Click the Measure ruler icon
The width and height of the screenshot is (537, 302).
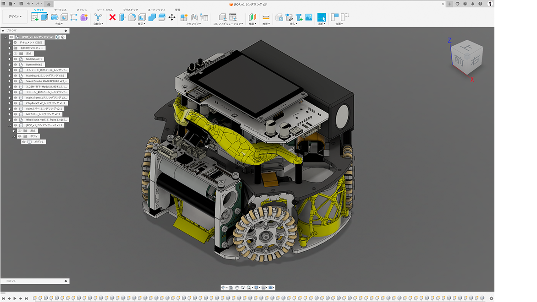point(266,17)
